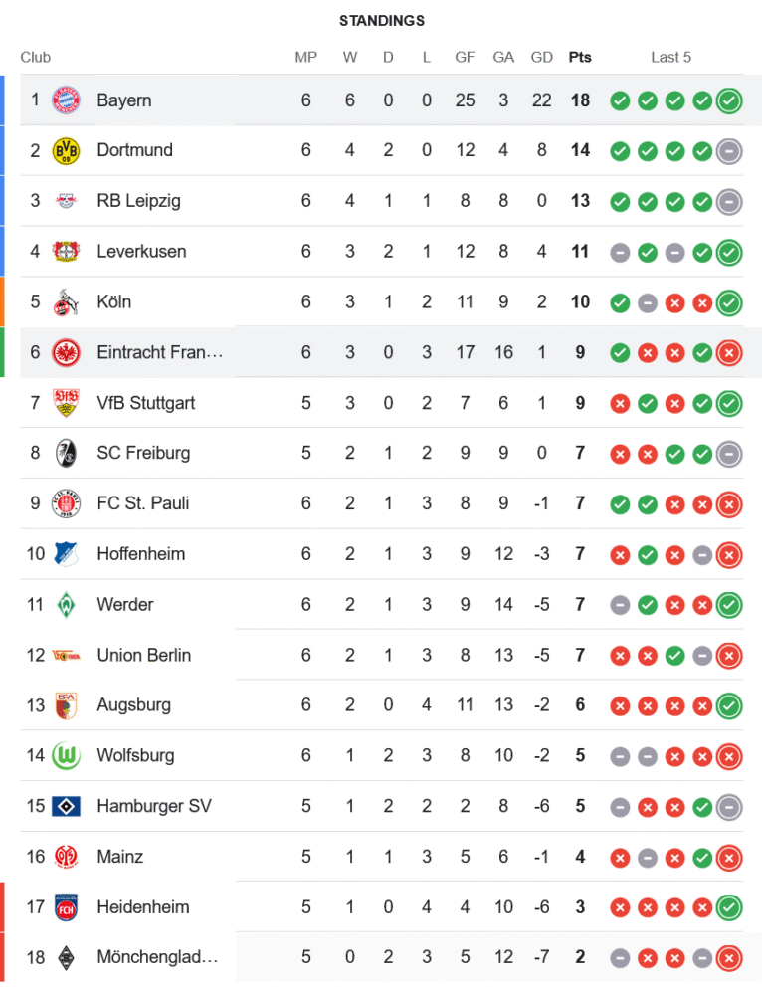Open the VfB Stuttgart team link

pos(145,403)
